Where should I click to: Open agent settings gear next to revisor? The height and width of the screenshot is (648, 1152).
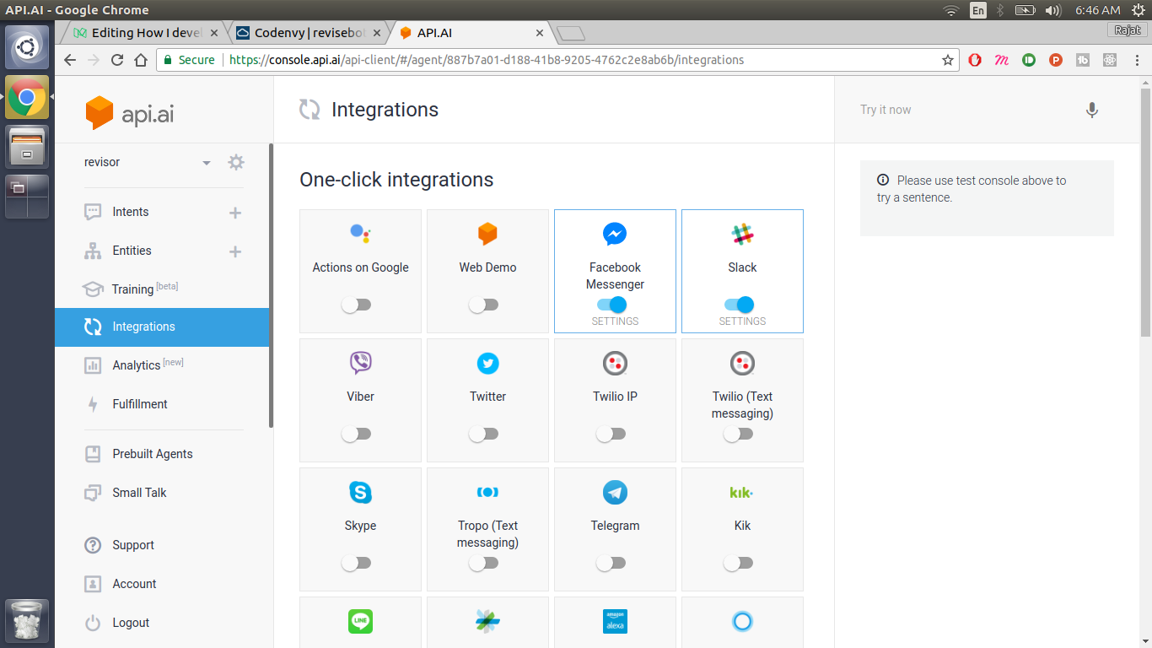(236, 162)
